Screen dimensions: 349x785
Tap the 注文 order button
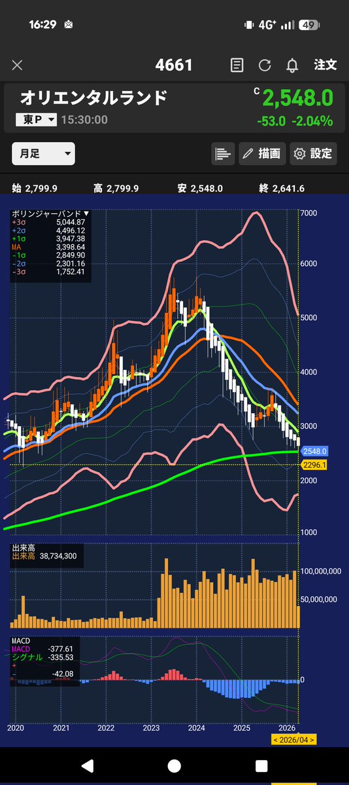click(x=325, y=65)
